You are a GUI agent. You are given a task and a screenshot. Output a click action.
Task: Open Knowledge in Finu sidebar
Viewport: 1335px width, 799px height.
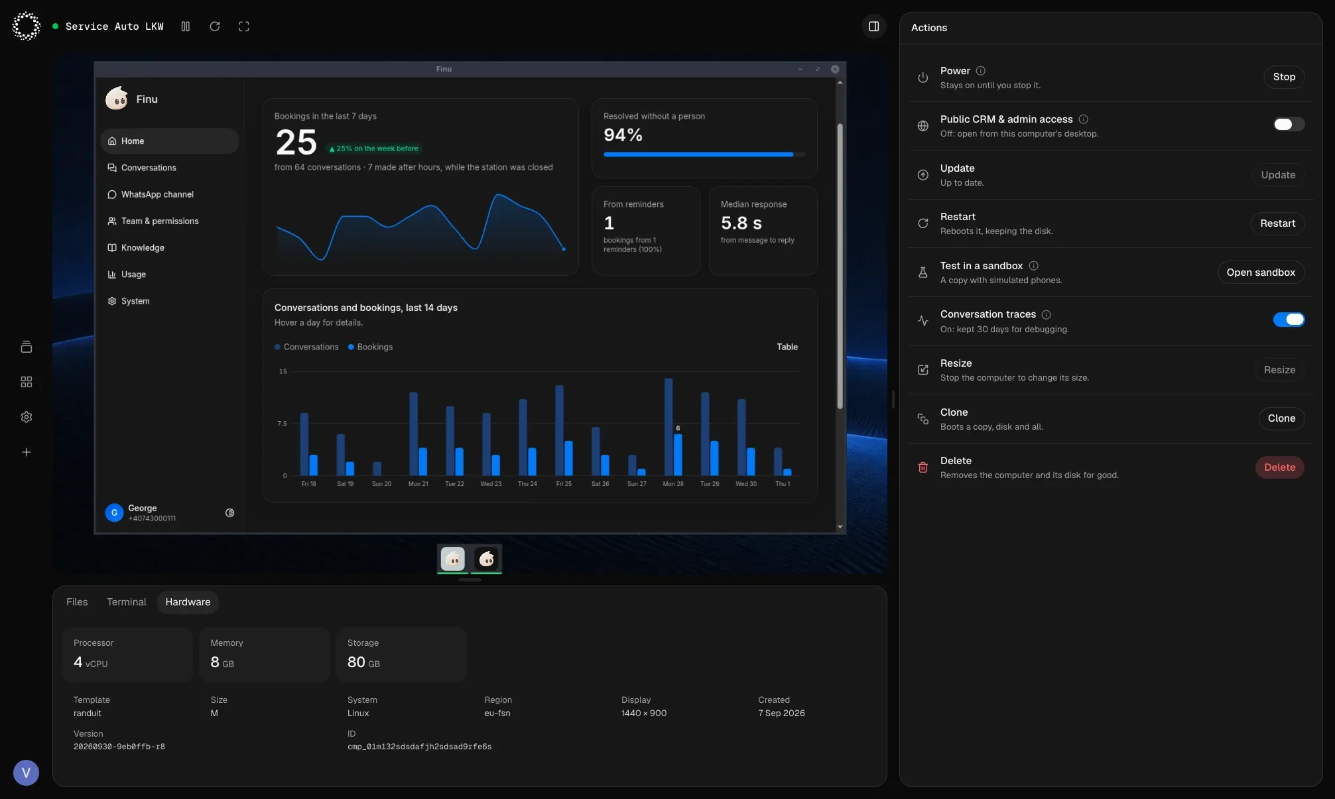click(169, 247)
